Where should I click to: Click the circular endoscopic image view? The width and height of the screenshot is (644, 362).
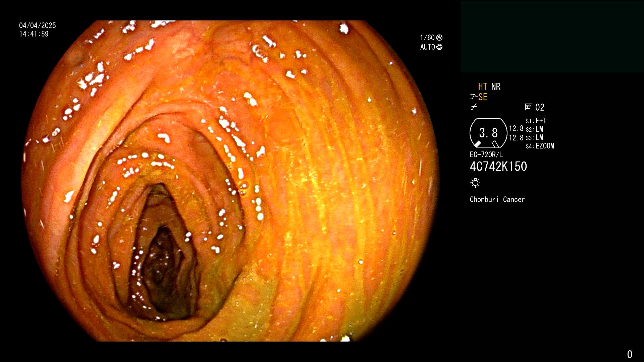[x=230, y=181]
